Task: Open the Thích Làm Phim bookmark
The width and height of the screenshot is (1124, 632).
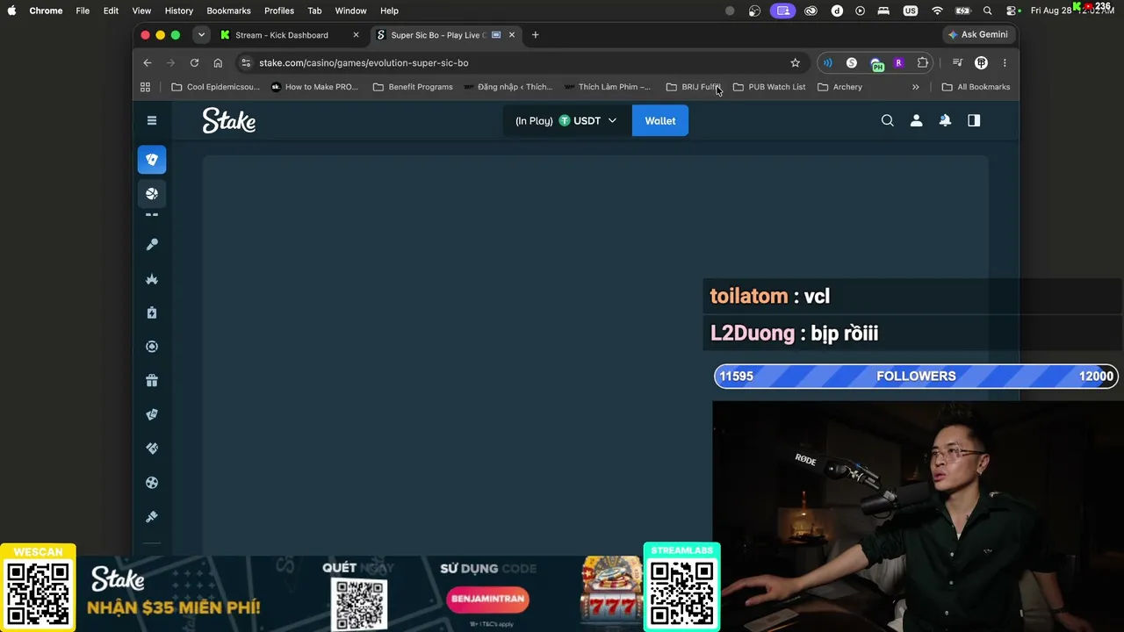Action: tap(608, 87)
